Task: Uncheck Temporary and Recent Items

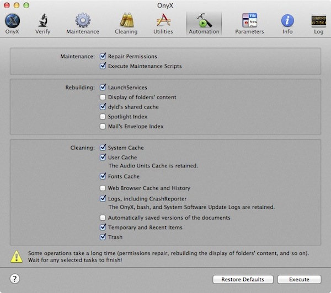Action: 103,227
